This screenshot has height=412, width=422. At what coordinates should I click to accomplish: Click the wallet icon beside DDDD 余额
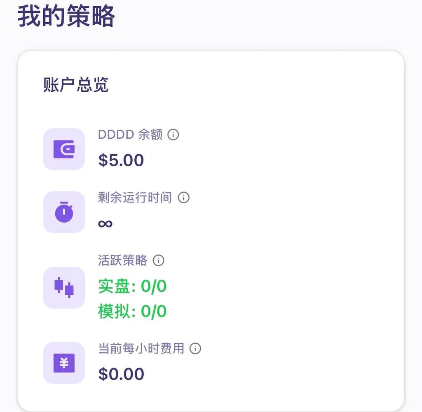click(64, 149)
